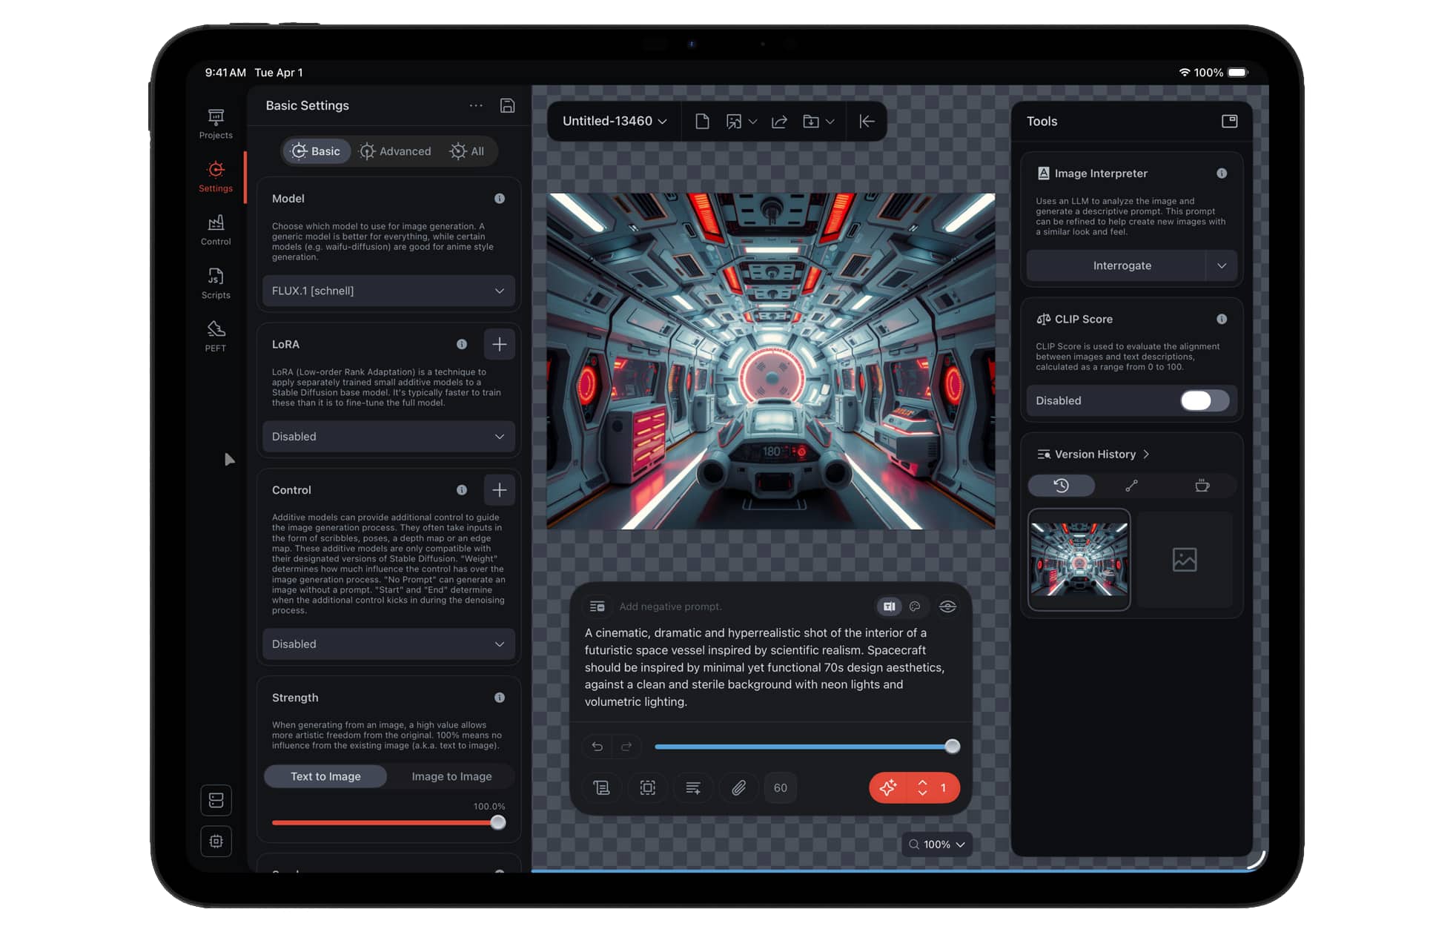Open the FLUX.1 [schnell] model dropdown

tap(388, 291)
